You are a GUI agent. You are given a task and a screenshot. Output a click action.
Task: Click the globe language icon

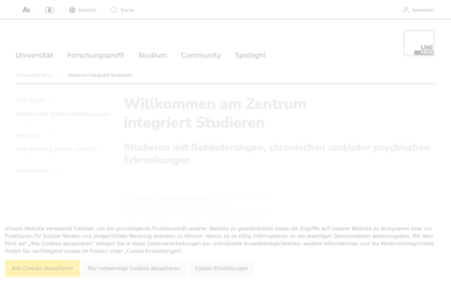pos(72,10)
